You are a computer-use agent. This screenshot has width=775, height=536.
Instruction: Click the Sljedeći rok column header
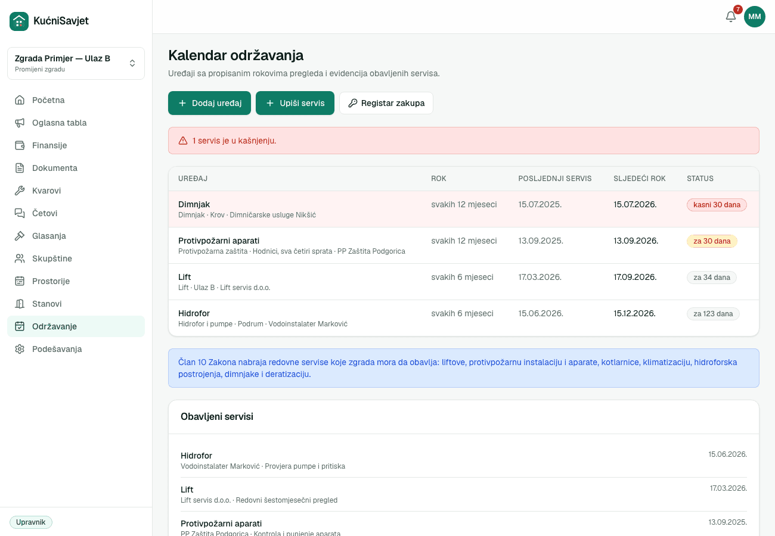pos(640,179)
